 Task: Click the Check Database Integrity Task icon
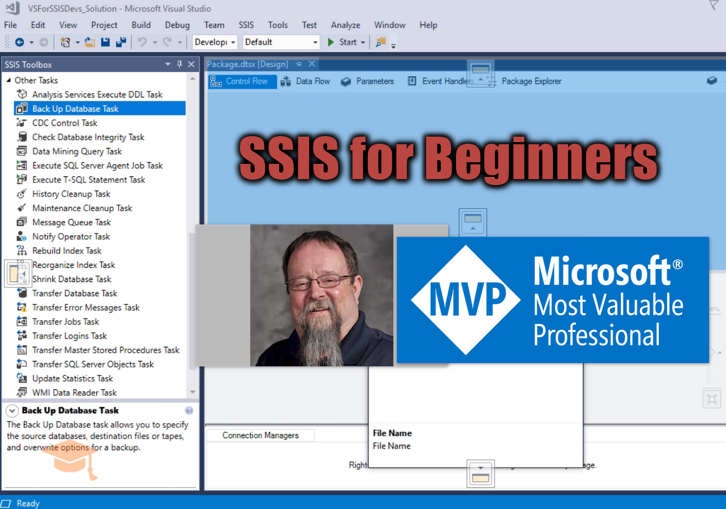tap(22, 137)
